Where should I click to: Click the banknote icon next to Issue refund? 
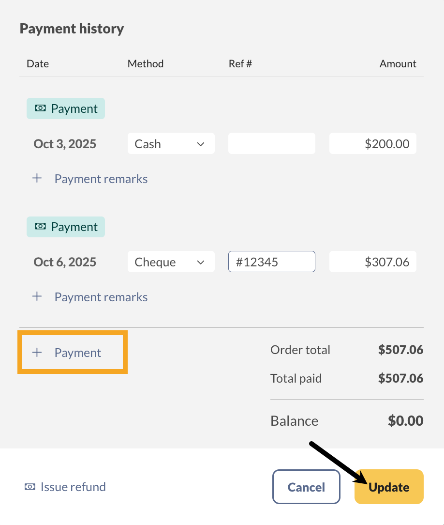click(30, 487)
